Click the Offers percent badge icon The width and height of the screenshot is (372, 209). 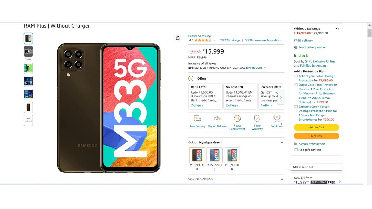[191, 78]
